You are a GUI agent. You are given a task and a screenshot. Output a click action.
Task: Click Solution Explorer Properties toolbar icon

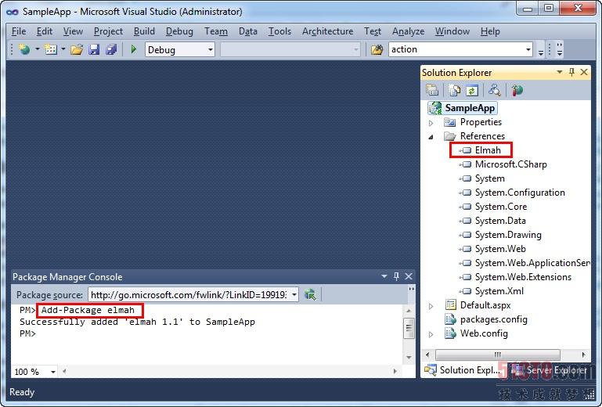click(x=432, y=90)
